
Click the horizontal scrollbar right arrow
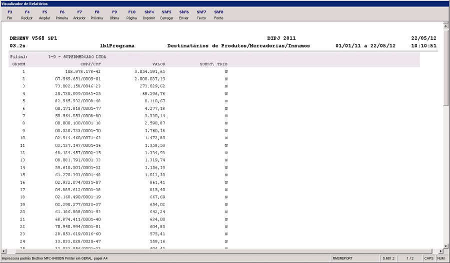pos(440,251)
